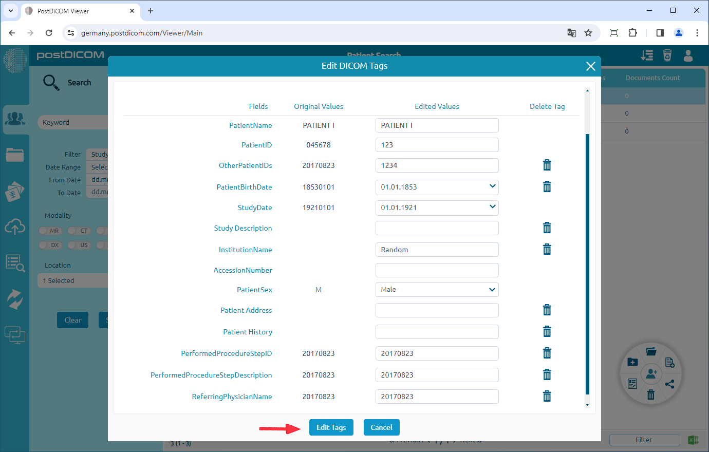Enable the DX modality filter
The height and width of the screenshot is (452, 709).
click(x=49, y=245)
